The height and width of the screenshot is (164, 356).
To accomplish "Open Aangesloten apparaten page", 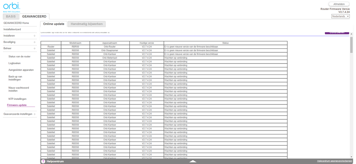I will pos(21,70).
